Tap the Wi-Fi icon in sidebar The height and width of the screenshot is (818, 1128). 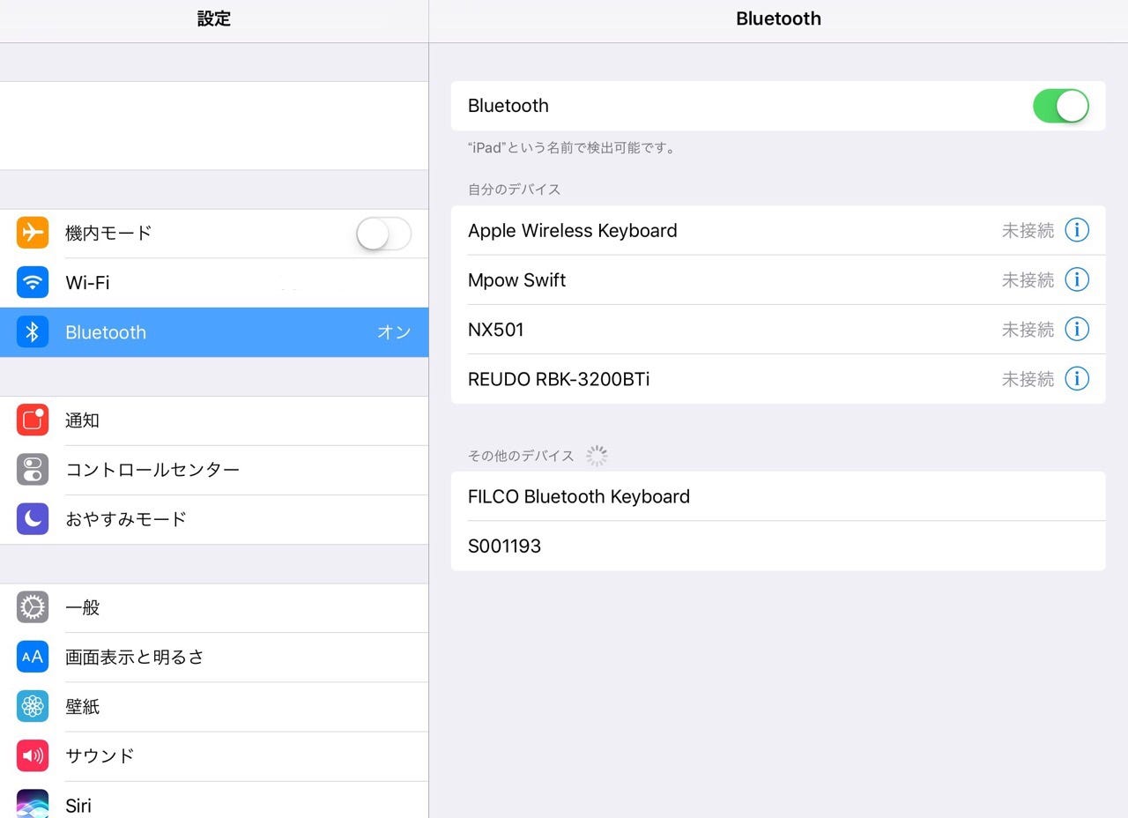point(33,282)
